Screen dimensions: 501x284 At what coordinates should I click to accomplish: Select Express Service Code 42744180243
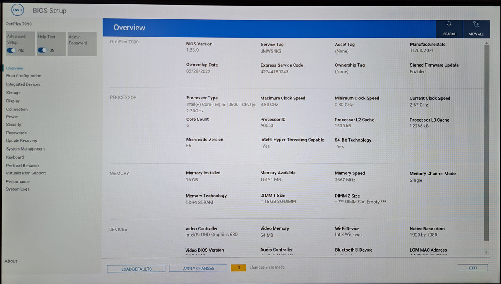tap(274, 72)
